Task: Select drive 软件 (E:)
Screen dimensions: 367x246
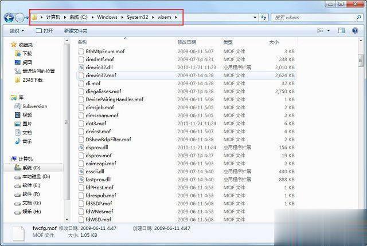Action: tap(28, 185)
